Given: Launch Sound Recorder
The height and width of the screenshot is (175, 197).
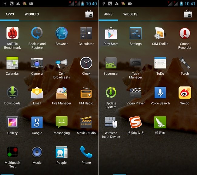Looking at the screenshot, I should click(185, 33).
